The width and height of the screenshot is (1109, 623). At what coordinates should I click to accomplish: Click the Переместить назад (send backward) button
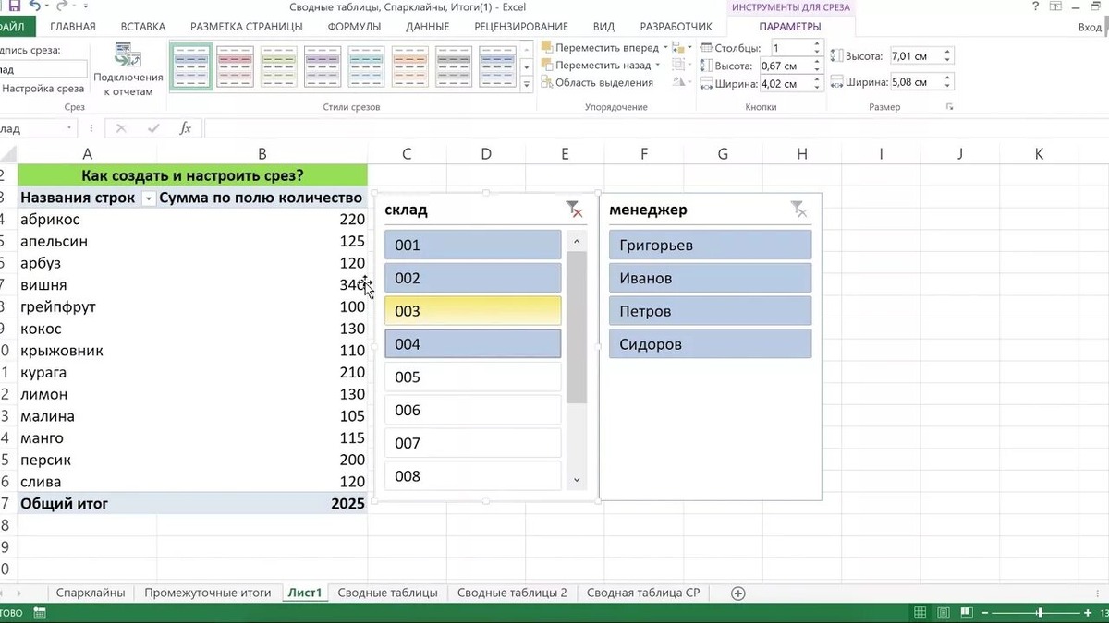pyautogui.click(x=596, y=65)
